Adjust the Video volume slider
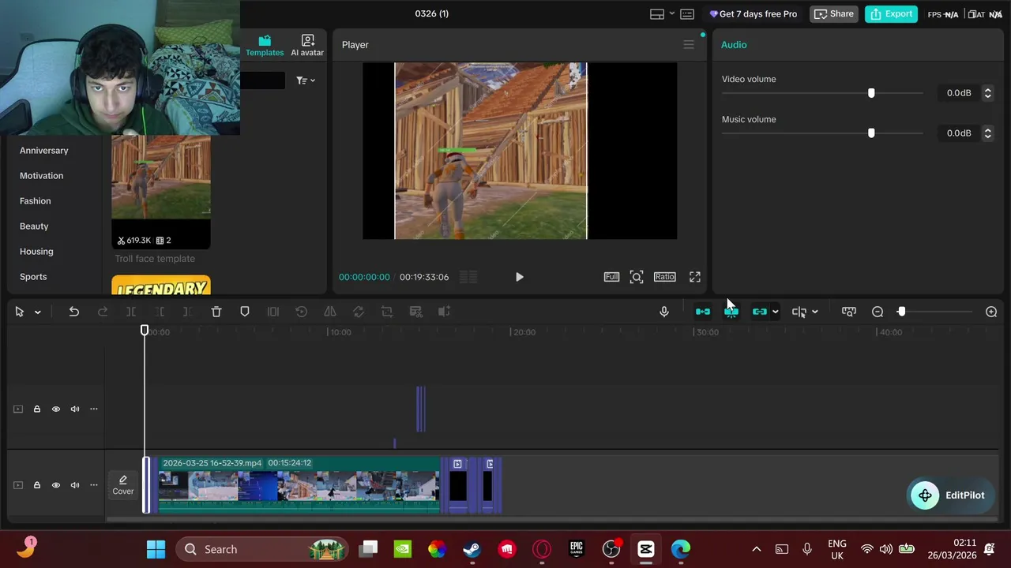 coord(871,93)
